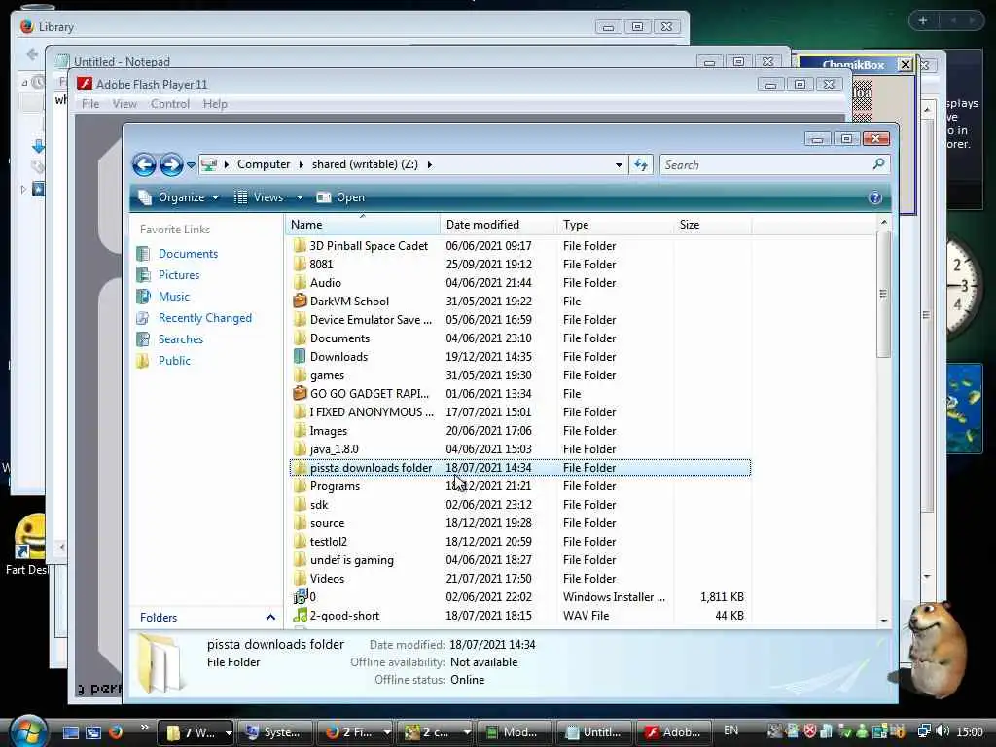Open Explorer help via question mark icon
Viewport: 996px width, 747px height.
874,197
